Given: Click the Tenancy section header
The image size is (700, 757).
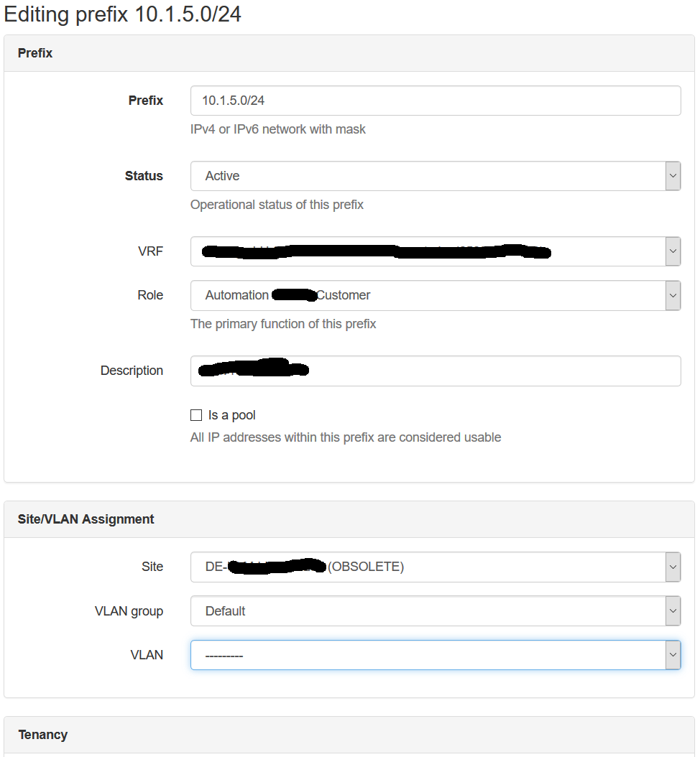Looking at the screenshot, I should point(43,734).
